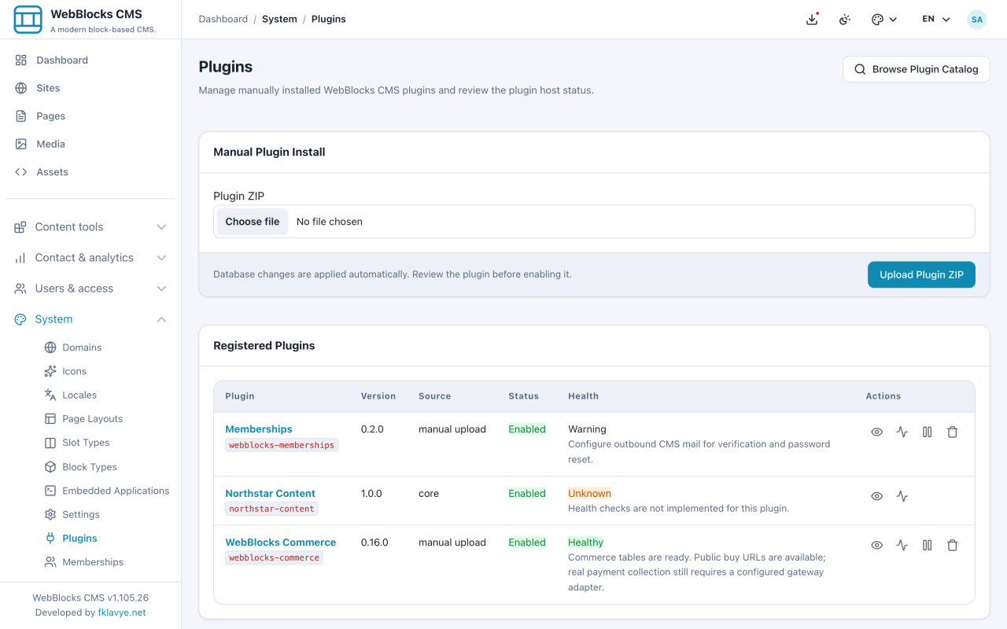Screen dimensions: 1007x629
Task: Follow the fklavye.net developer link
Action: pos(122,612)
